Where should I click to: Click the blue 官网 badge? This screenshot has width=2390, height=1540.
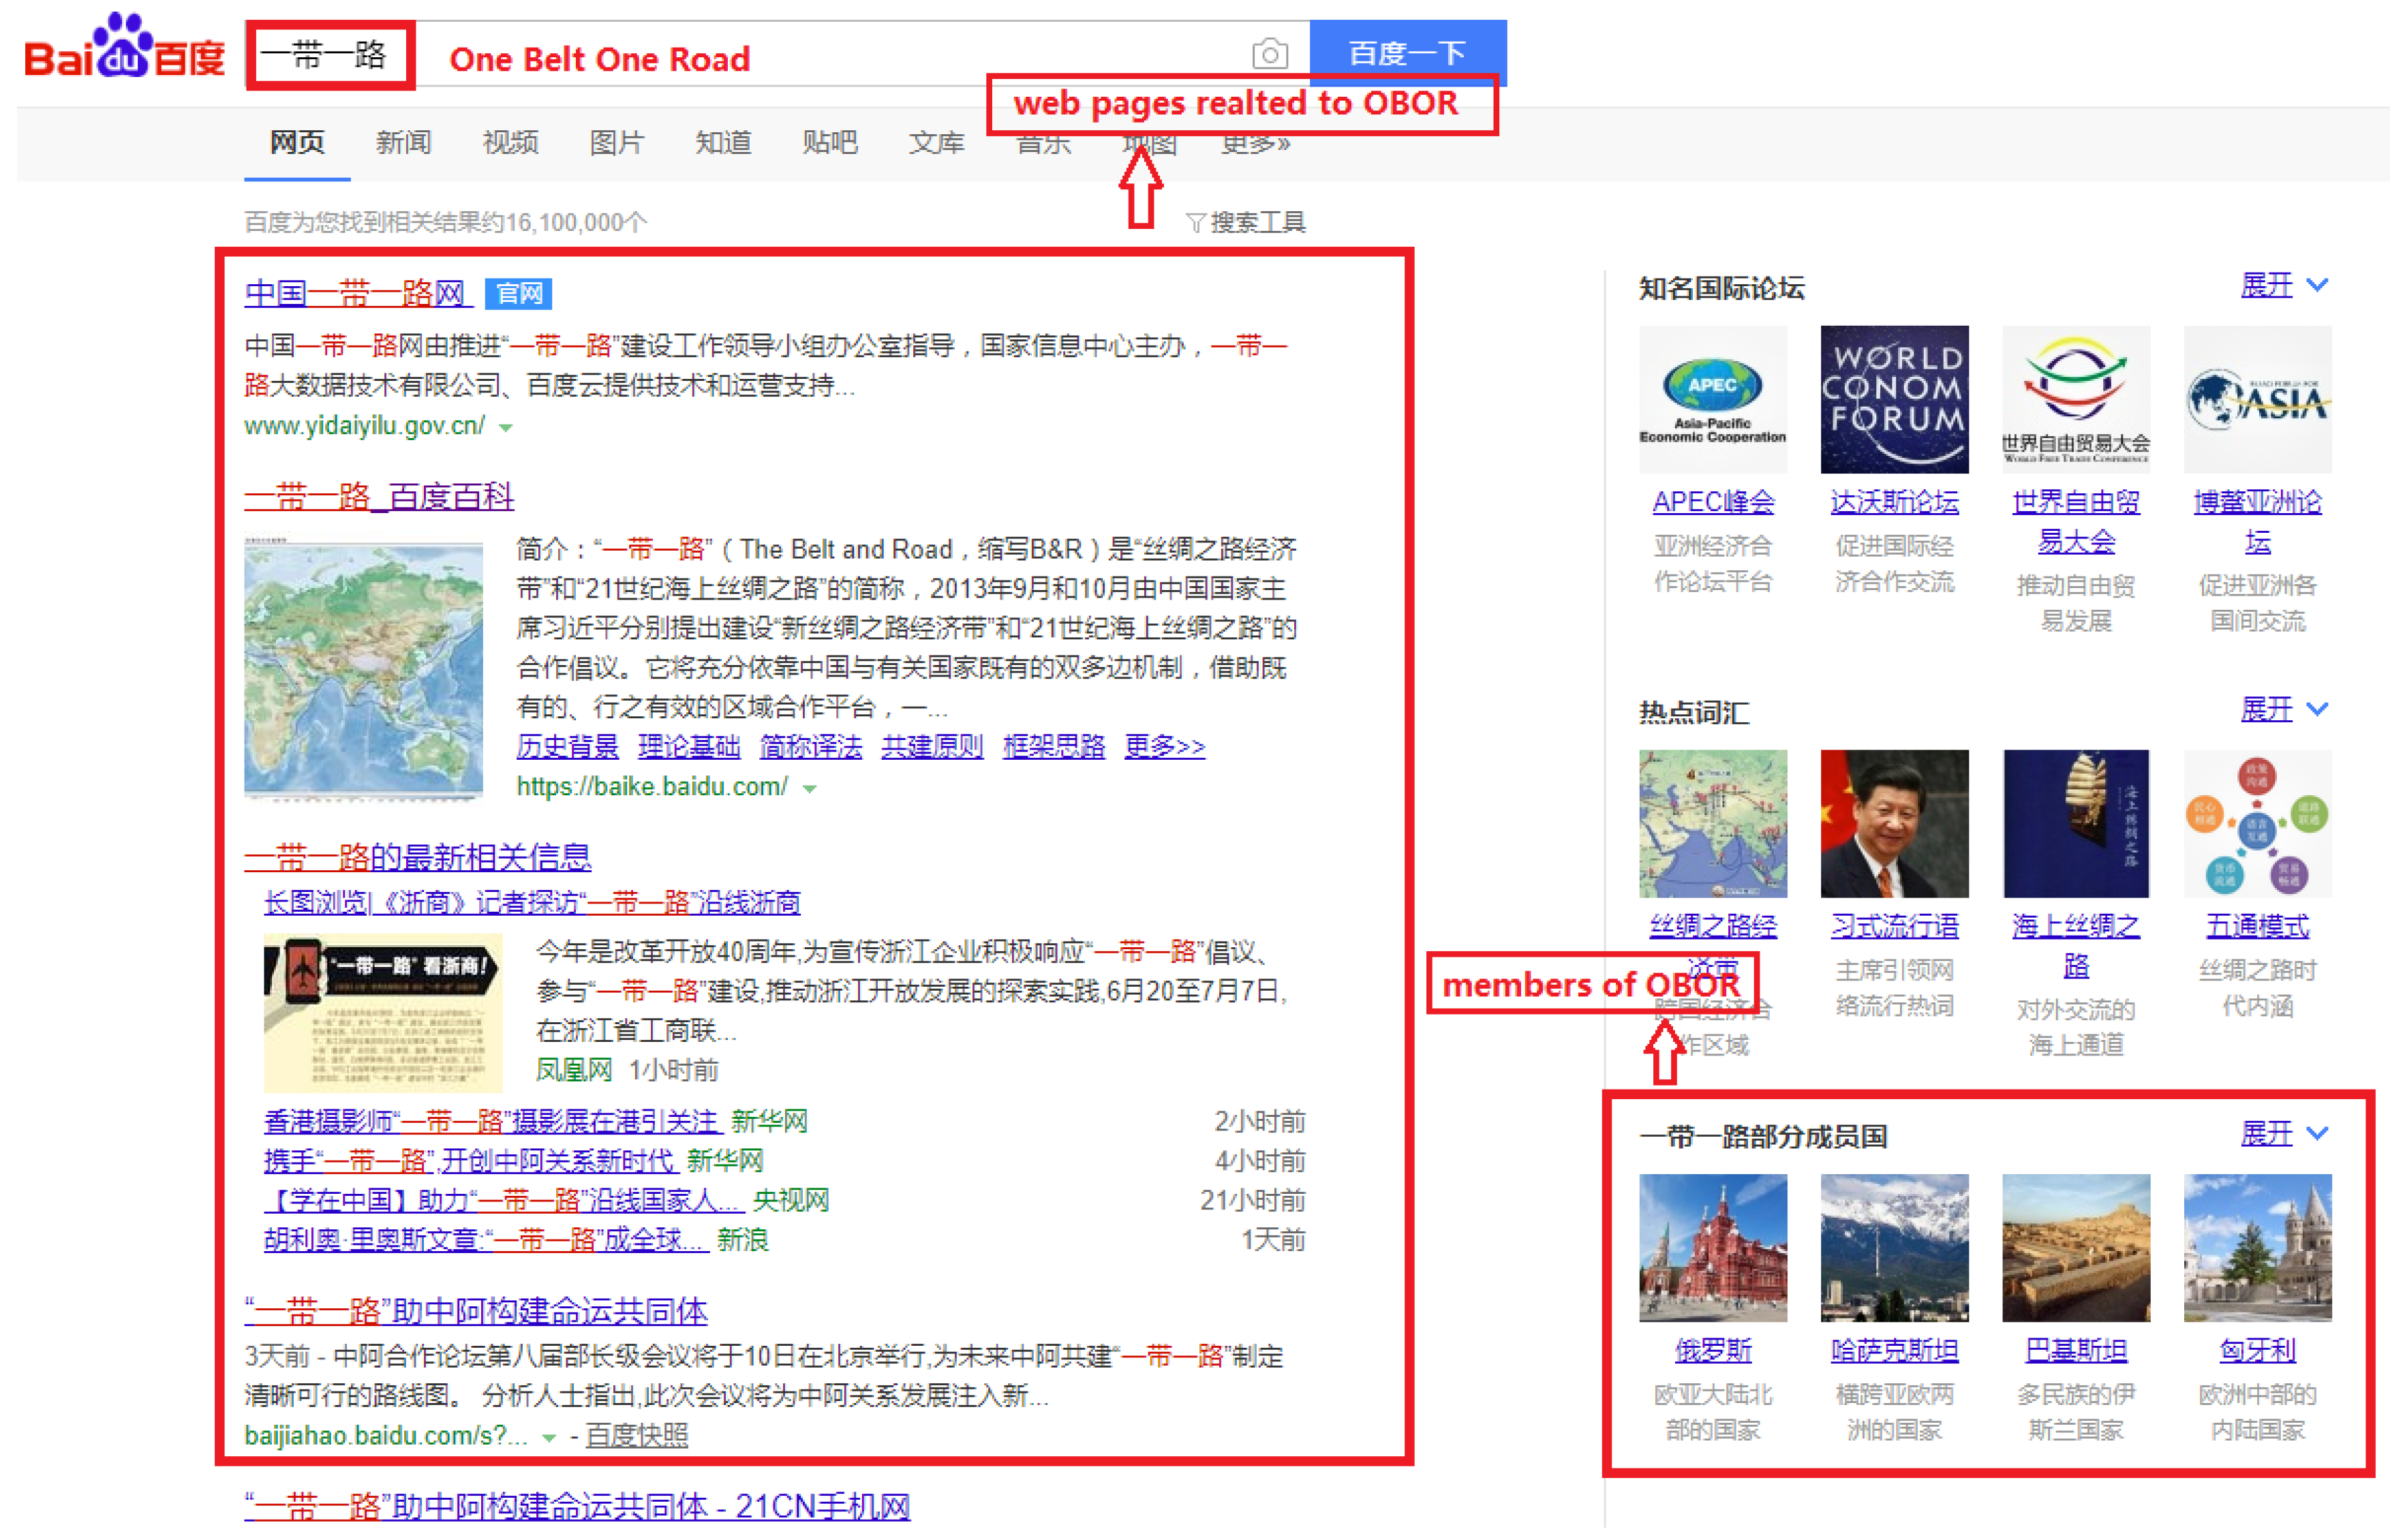[x=518, y=293]
